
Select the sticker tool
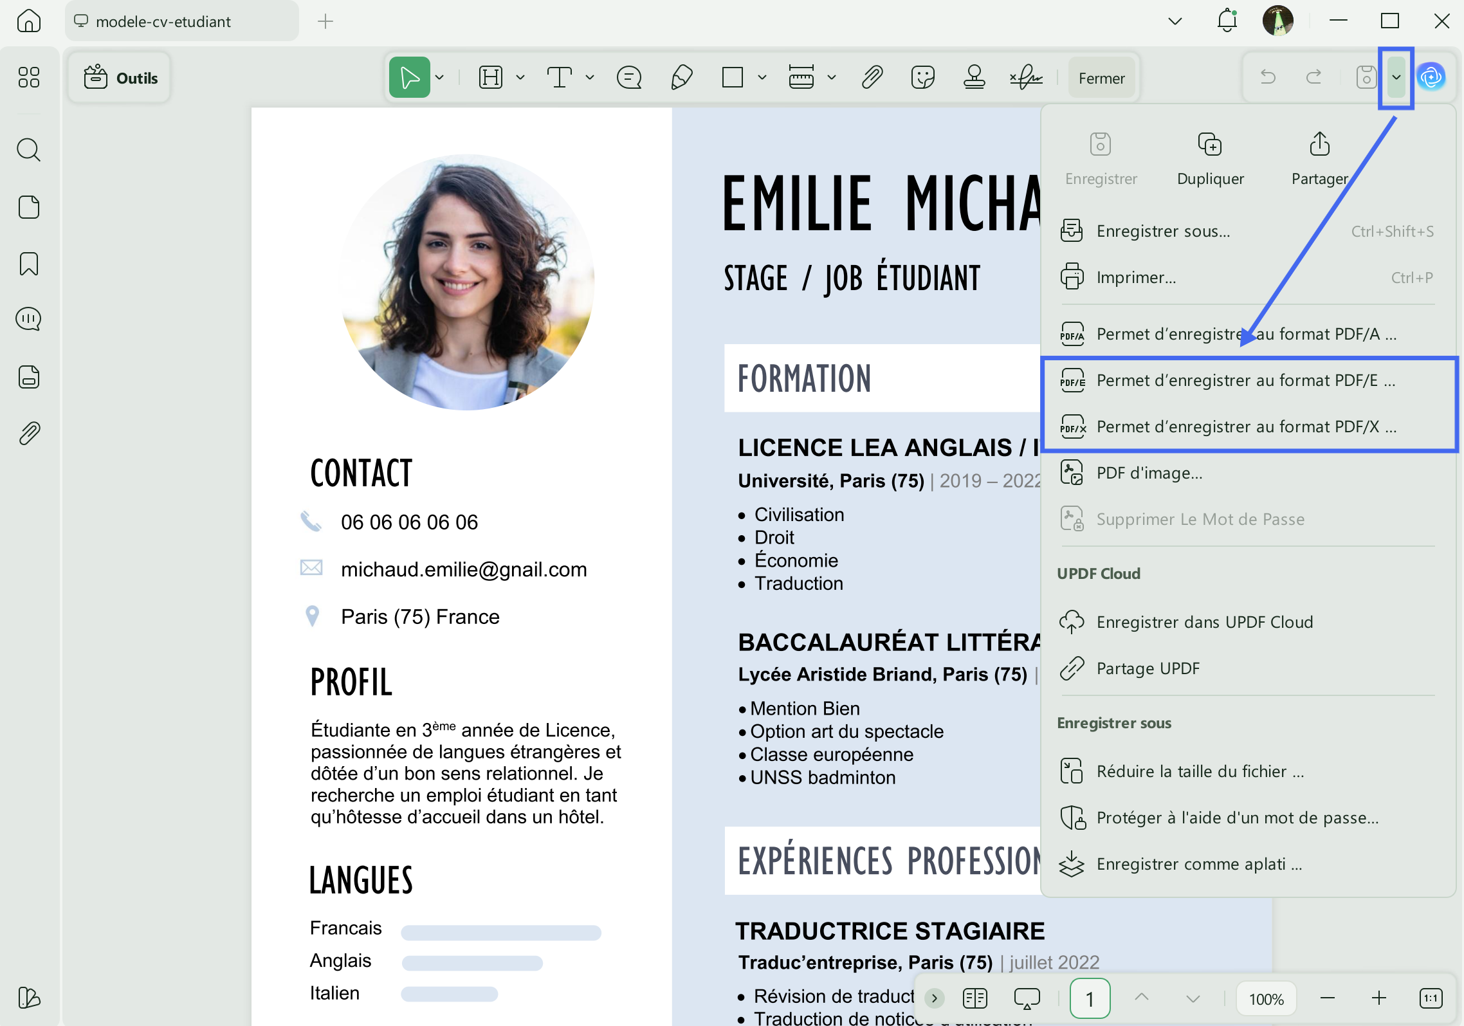[923, 77]
